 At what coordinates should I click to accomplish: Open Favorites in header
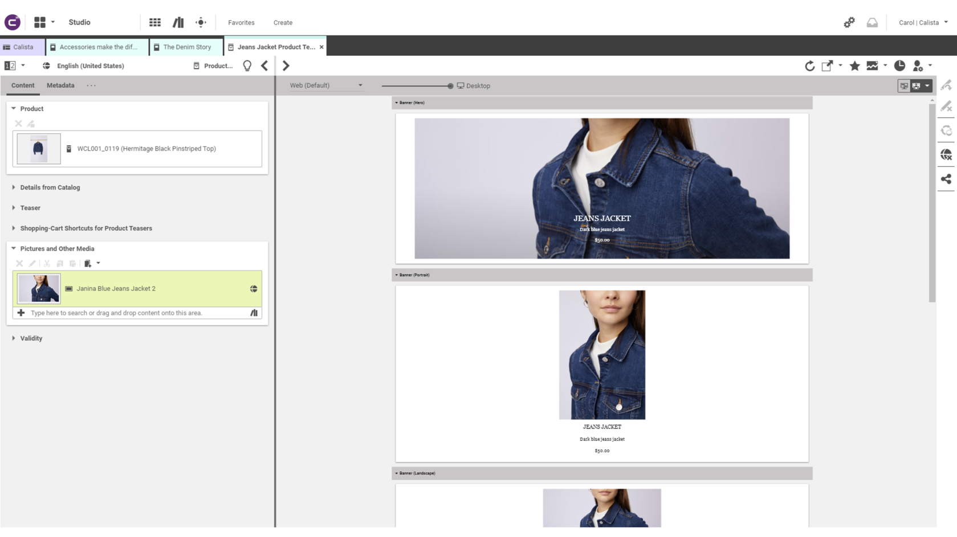click(241, 23)
